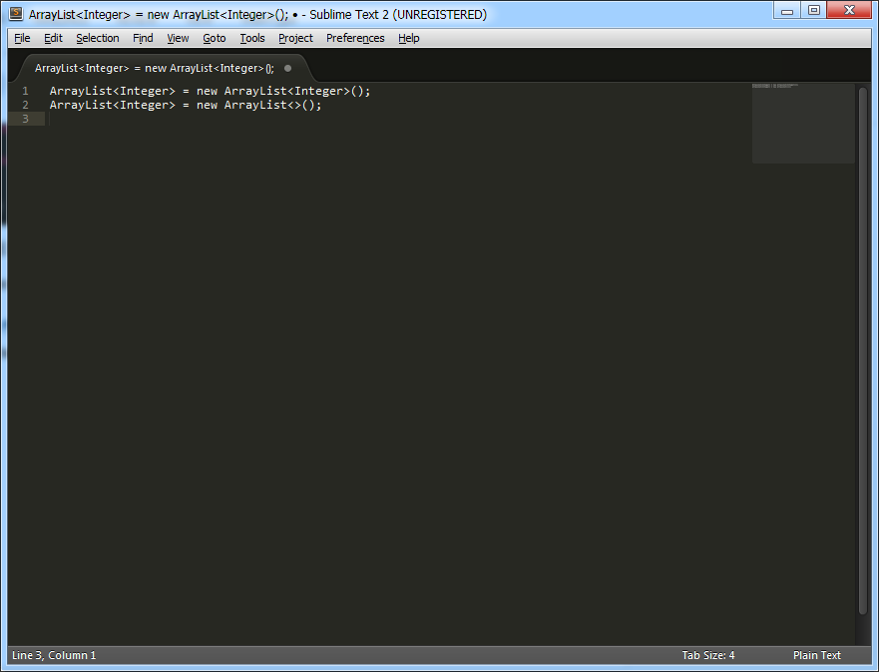
Task: Open the Tab Size: 4 selector
Action: pyautogui.click(x=708, y=655)
